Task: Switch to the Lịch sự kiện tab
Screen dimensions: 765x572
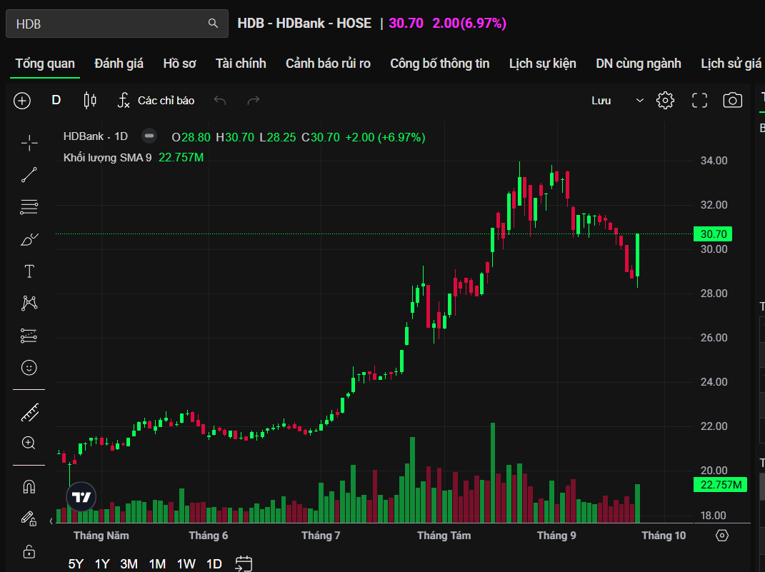Action: click(543, 64)
